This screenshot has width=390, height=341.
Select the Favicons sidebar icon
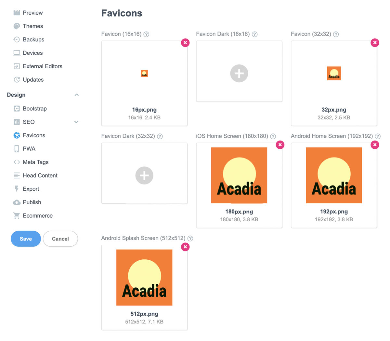(17, 135)
